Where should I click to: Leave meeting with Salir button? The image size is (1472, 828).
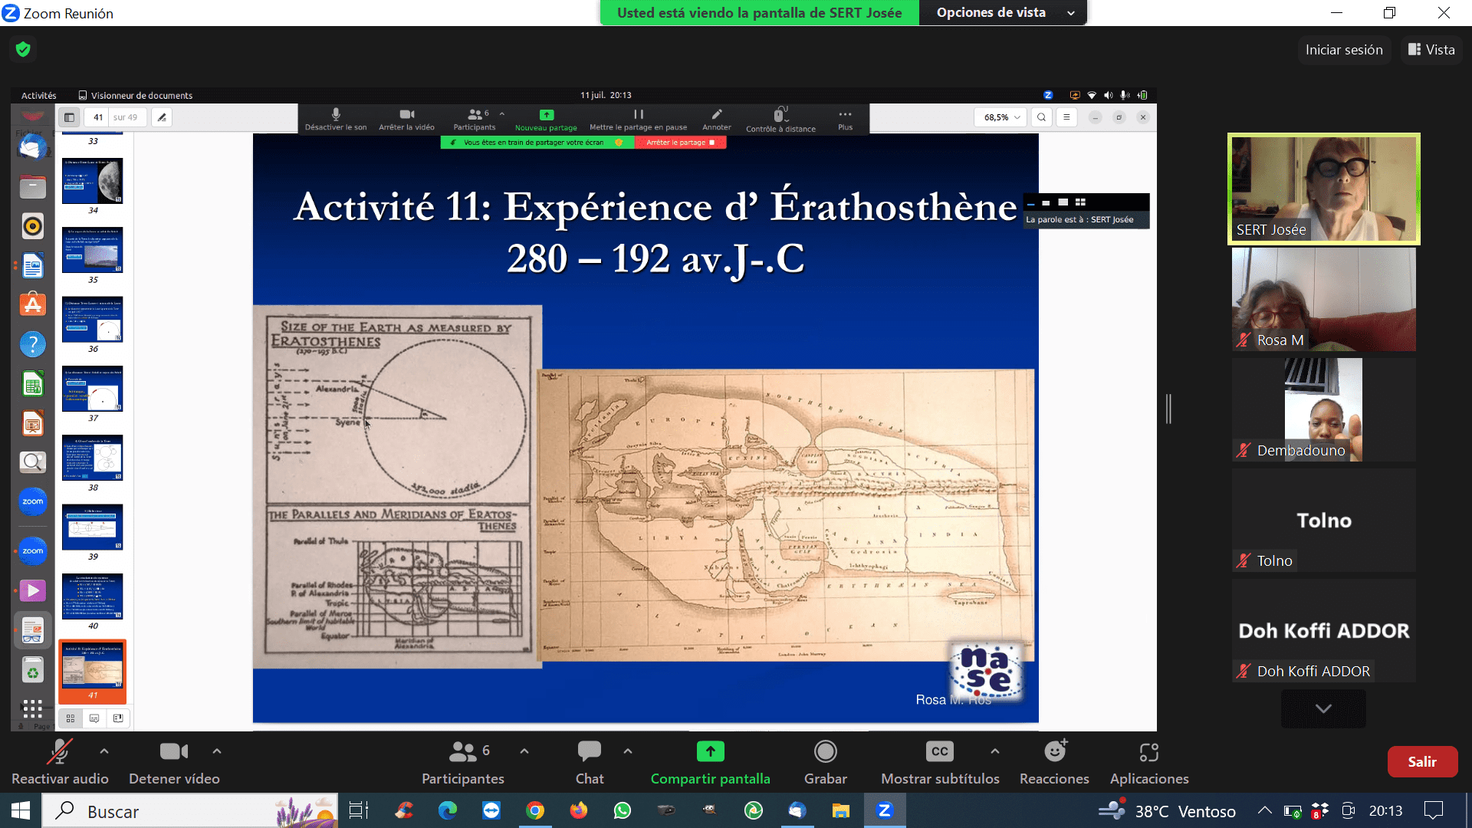[1422, 761]
